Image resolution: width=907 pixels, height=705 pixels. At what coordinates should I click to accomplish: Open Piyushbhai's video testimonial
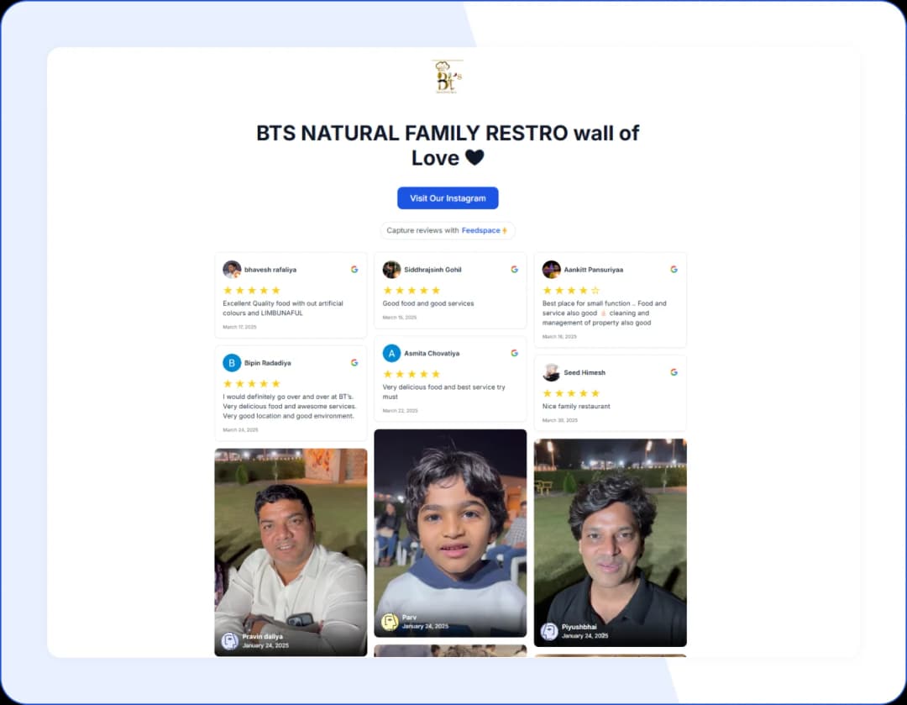[x=610, y=538]
